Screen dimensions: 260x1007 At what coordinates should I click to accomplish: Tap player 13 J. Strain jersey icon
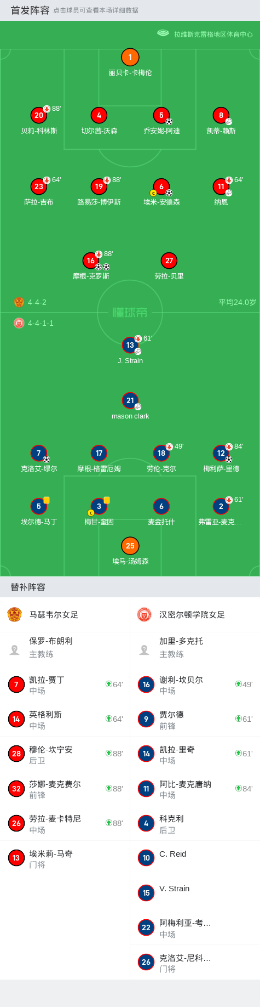pyautogui.click(x=130, y=345)
